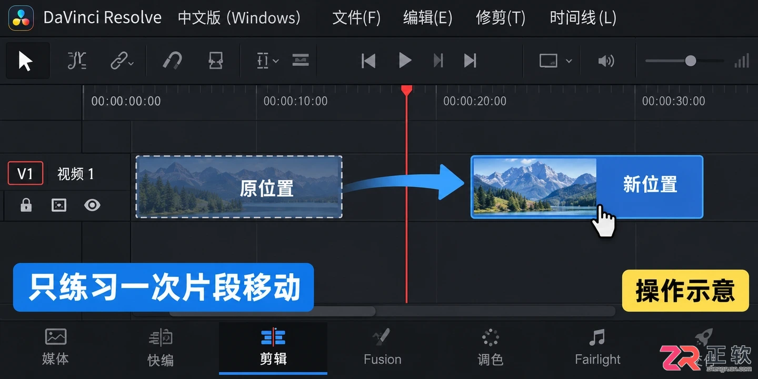
Task: Hide video 1 track with eye icon
Action: (92, 205)
